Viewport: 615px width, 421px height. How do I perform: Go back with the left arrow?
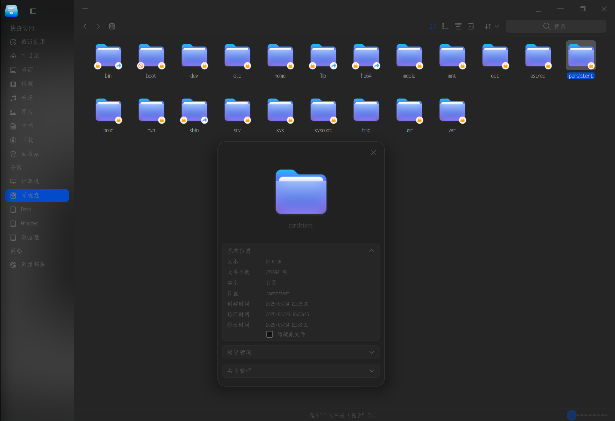click(85, 26)
